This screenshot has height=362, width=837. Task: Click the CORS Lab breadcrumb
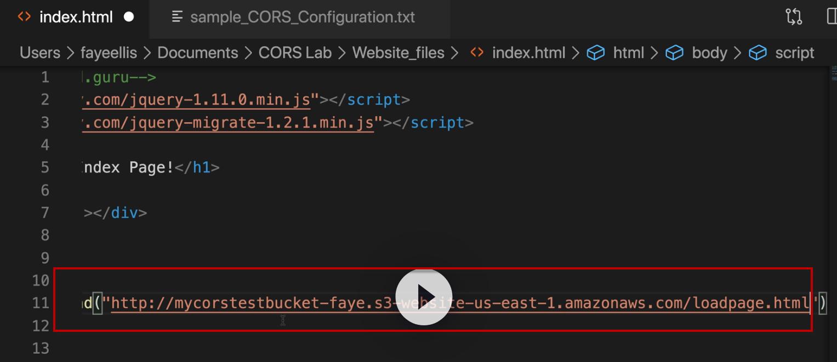point(295,53)
